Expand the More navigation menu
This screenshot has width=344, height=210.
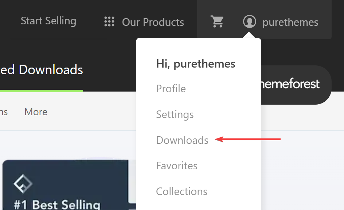(x=36, y=112)
